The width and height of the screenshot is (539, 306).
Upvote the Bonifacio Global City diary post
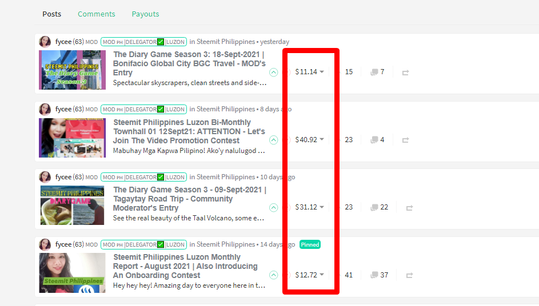(x=274, y=73)
